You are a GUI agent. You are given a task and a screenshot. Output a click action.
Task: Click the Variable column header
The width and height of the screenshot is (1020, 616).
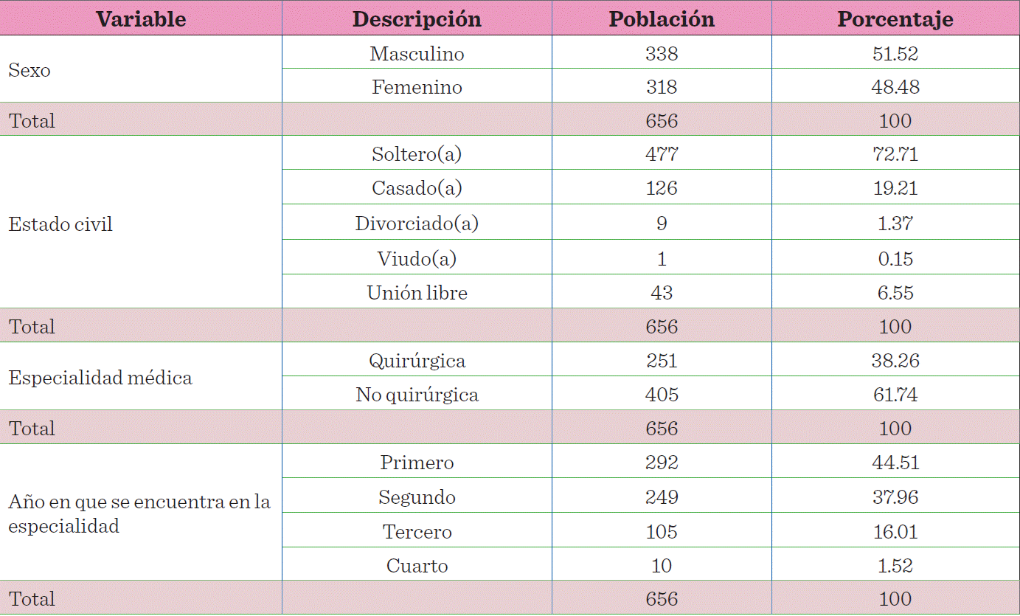point(141,18)
